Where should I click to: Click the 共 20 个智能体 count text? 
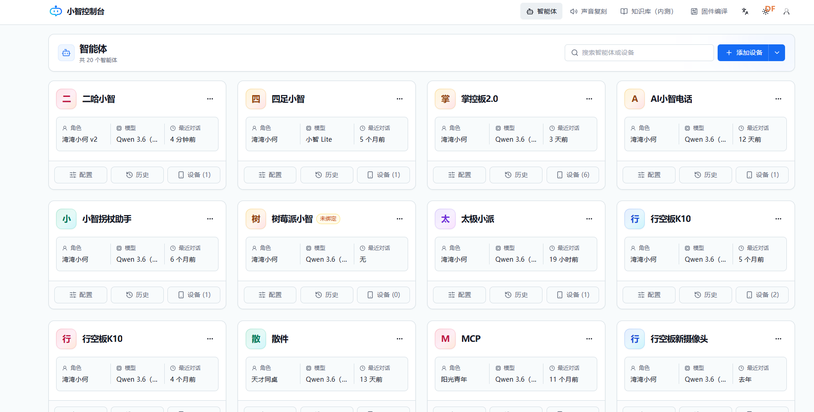click(x=98, y=60)
